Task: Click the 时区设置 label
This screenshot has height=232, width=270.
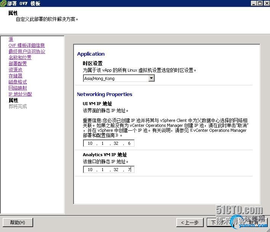Action: (x=93, y=63)
